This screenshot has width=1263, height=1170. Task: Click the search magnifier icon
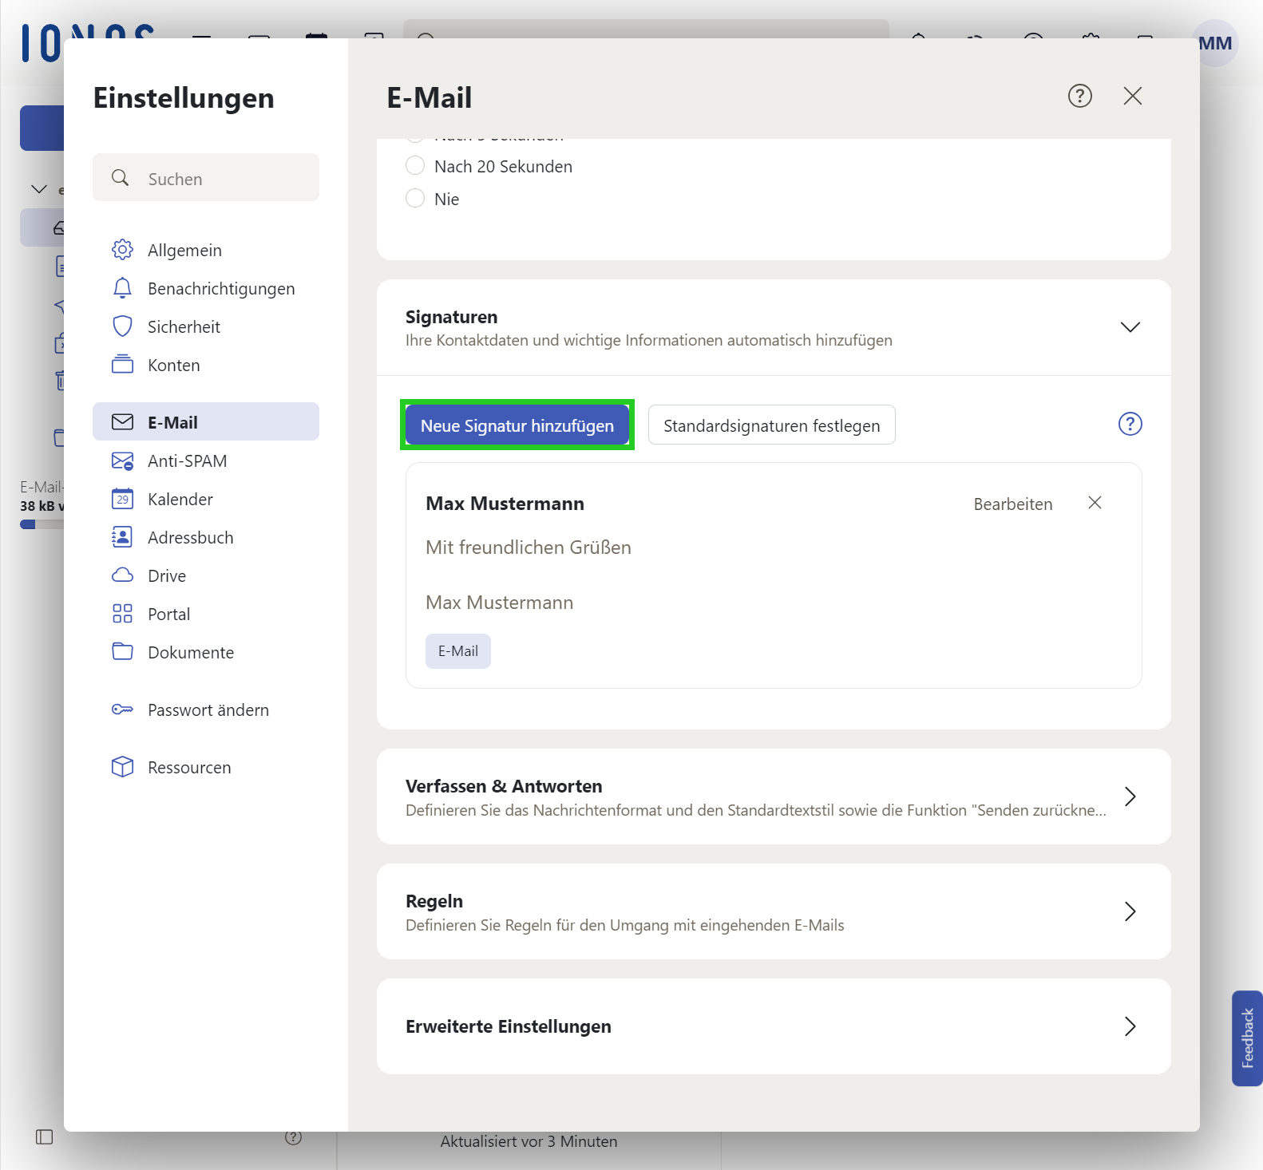[121, 178]
